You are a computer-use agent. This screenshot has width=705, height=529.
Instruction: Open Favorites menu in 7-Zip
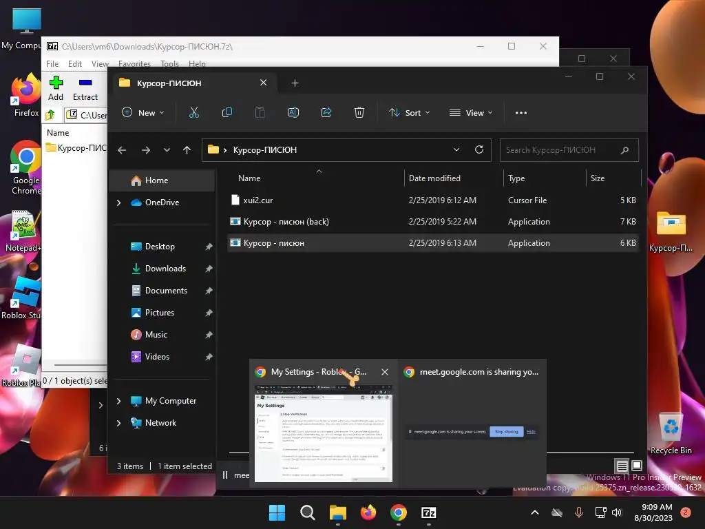134,64
